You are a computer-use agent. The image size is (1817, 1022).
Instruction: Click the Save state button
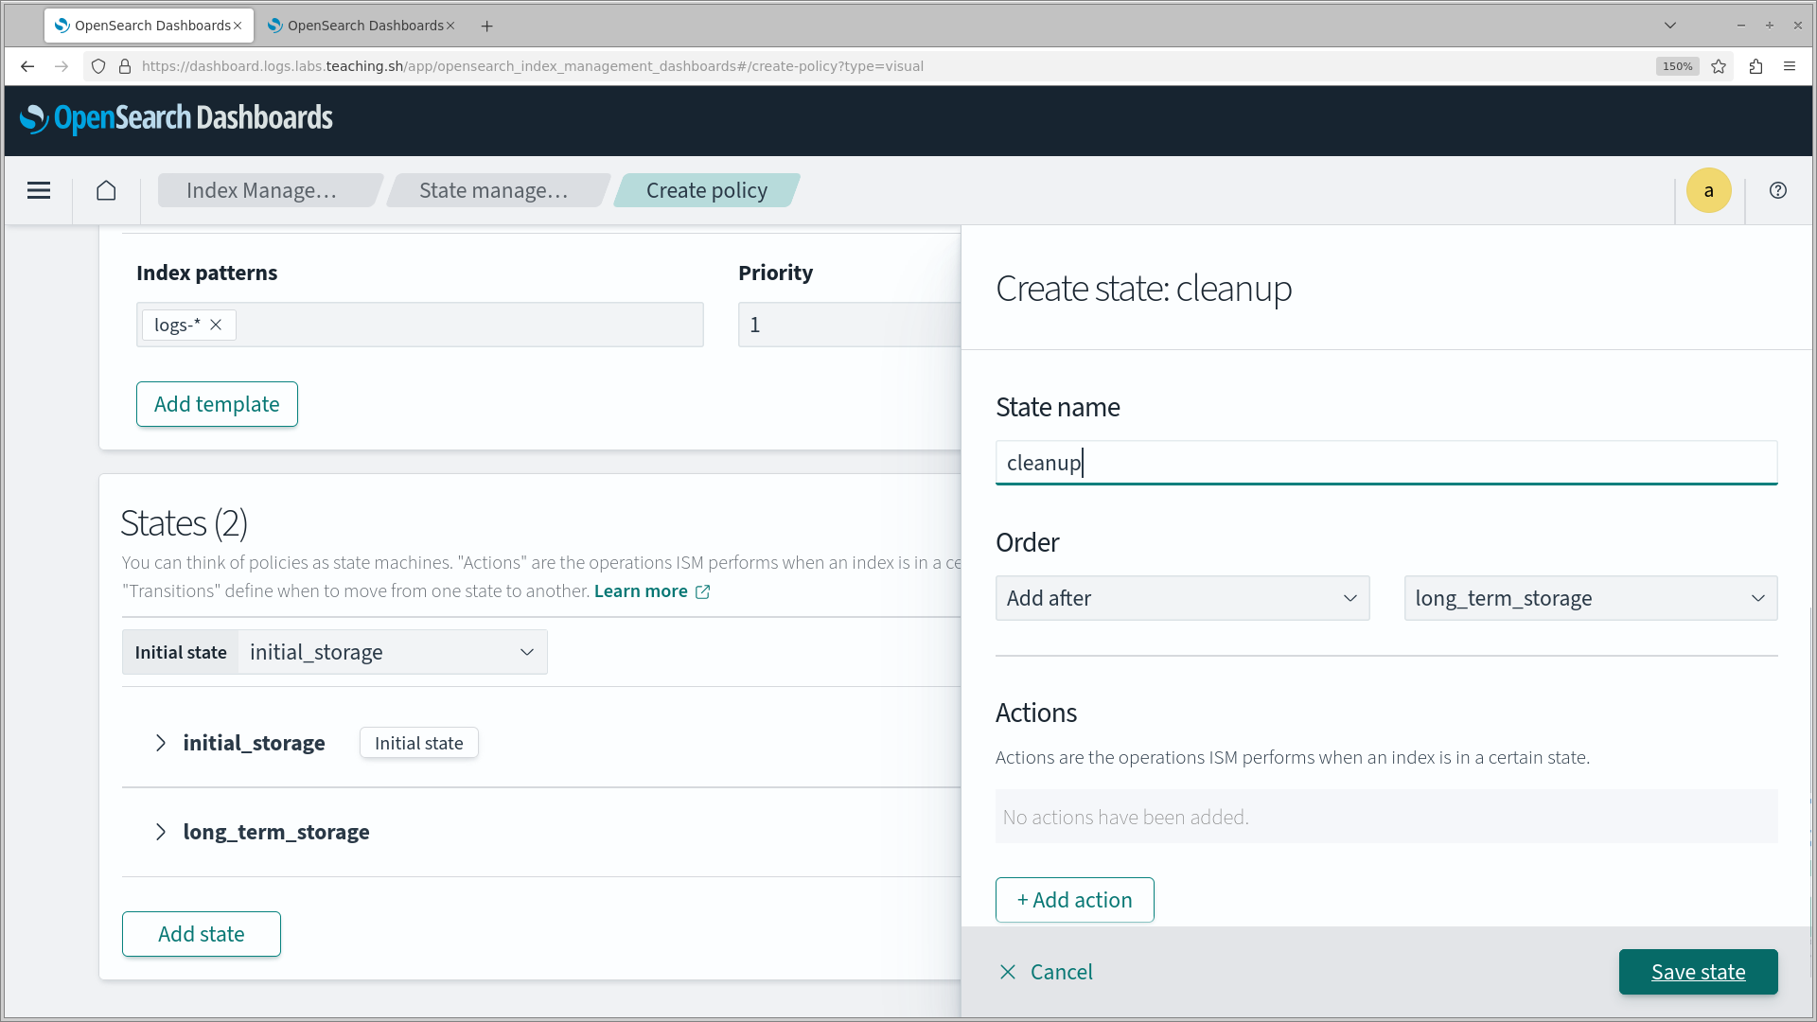tap(1699, 971)
